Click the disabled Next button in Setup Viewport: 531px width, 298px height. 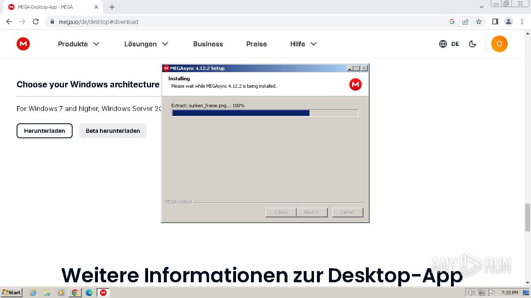(x=312, y=212)
